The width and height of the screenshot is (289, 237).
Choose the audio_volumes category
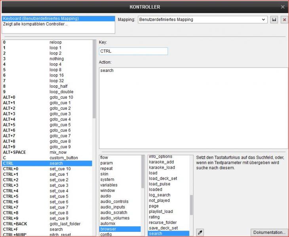point(120,218)
